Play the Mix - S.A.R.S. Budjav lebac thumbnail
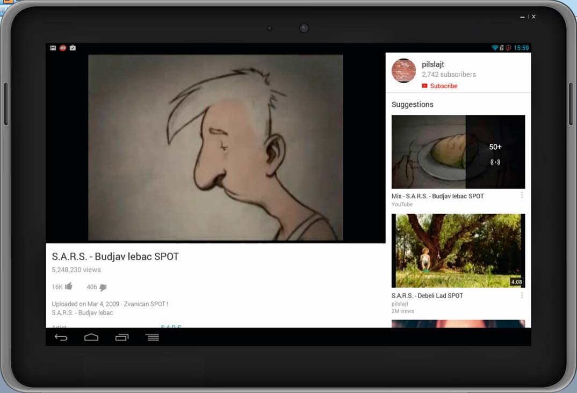Image resolution: width=577 pixels, height=393 pixels. click(458, 152)
